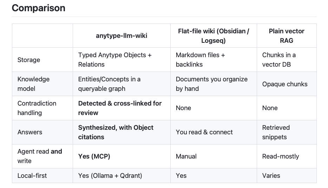Select the Opaque chunks cell

click(285, 84)
